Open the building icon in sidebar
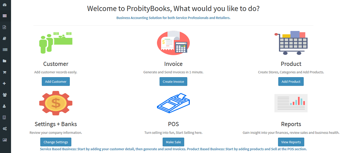 point(4,117)
